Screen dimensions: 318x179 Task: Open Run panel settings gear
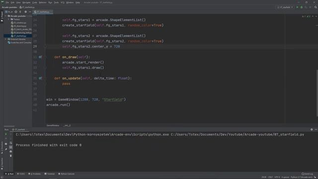pos(312,129)
